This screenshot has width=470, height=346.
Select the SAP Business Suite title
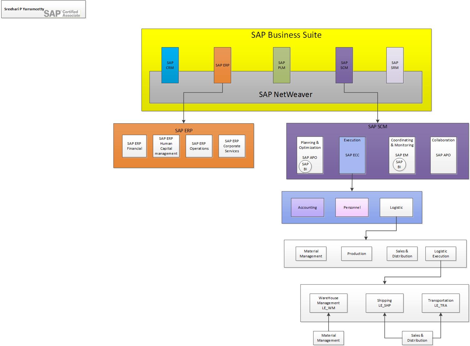(286, 35)
